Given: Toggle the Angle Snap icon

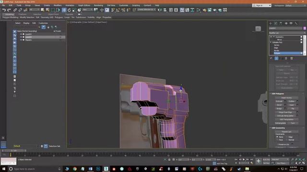Looking at the screenshot, I should [x=118, y=10].
